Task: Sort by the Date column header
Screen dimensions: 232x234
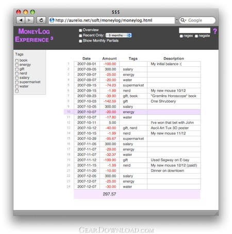Action: pos(87,59)
